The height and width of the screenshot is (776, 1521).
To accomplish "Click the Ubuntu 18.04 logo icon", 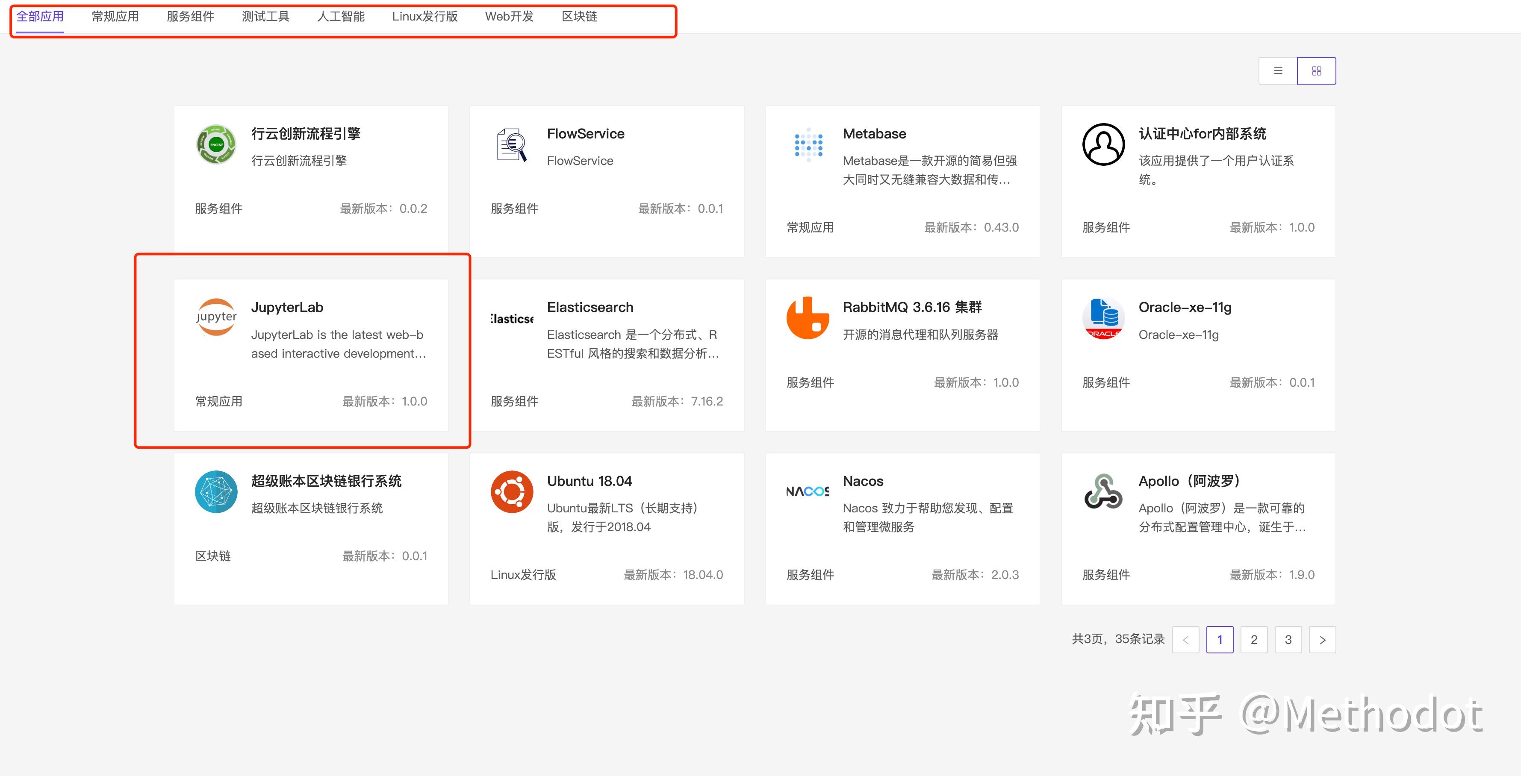I will (x=512, y=491).
